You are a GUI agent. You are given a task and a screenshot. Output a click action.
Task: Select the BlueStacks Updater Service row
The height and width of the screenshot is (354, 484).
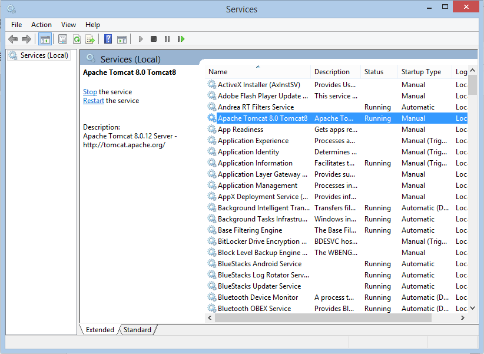pos(336,286)
